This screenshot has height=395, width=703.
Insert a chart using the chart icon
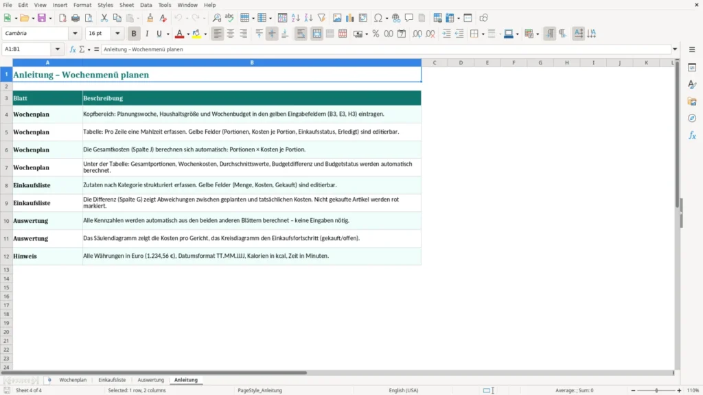pos(349,18)
